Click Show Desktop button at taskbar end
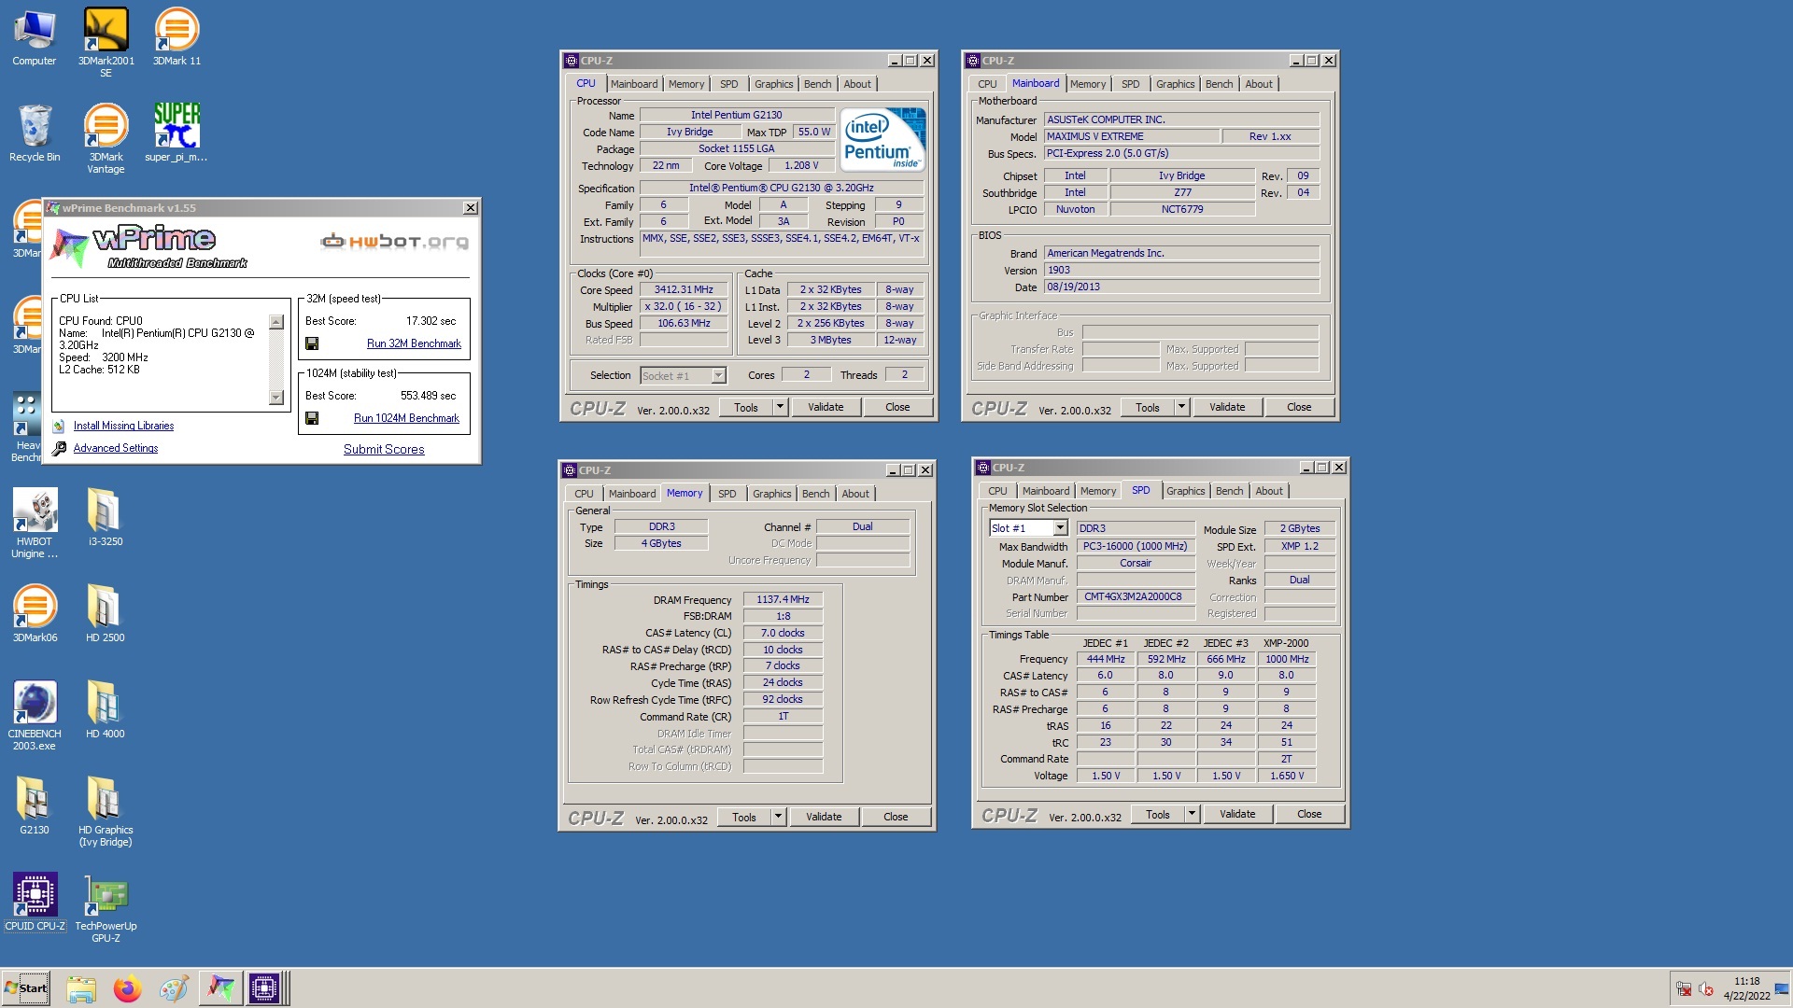This screenshot has width=1793, height=1008. tap(1783, 988)
